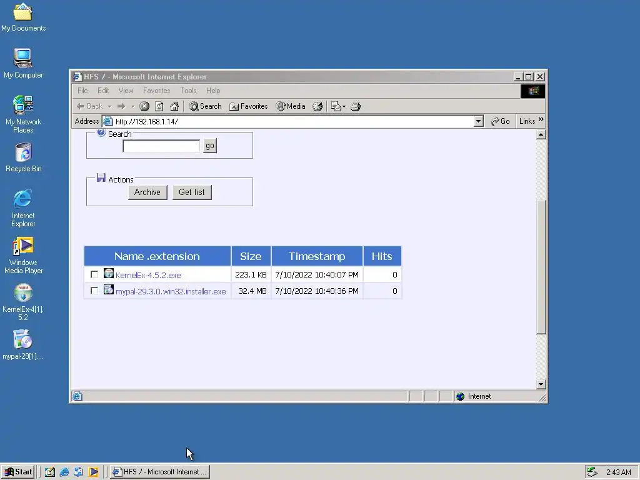Click Media Player quick launch icon

pyautogui.click(x=94, y=472)
